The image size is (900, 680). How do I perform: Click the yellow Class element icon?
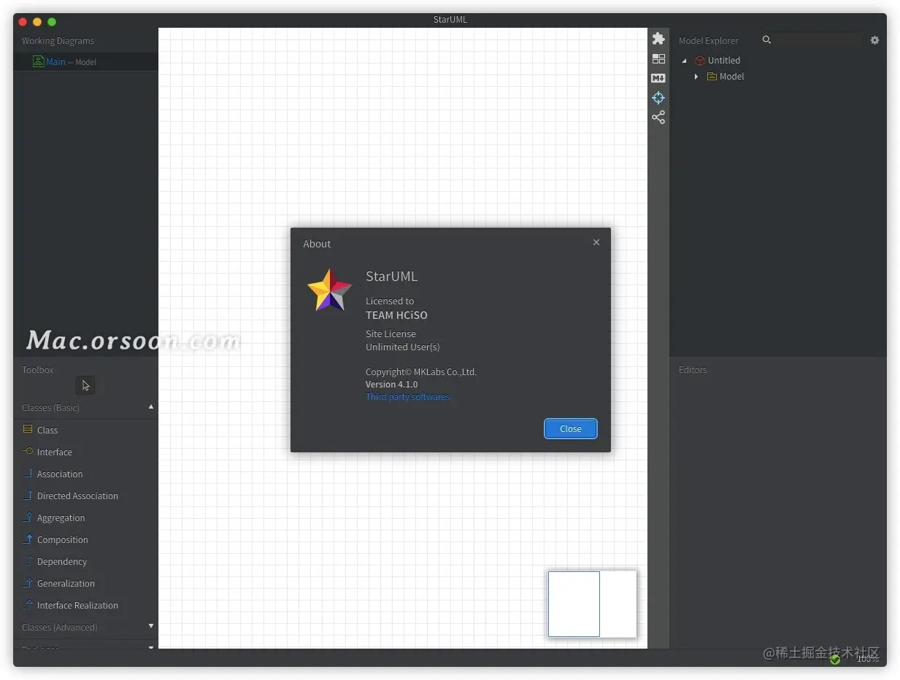point(28,429)
